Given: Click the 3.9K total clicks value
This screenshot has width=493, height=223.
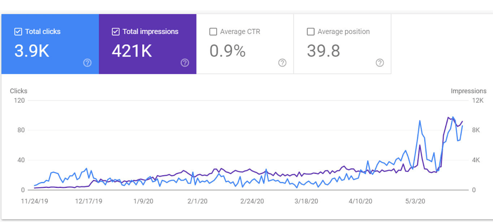Looking at the screenshot, I should [32, 51].
